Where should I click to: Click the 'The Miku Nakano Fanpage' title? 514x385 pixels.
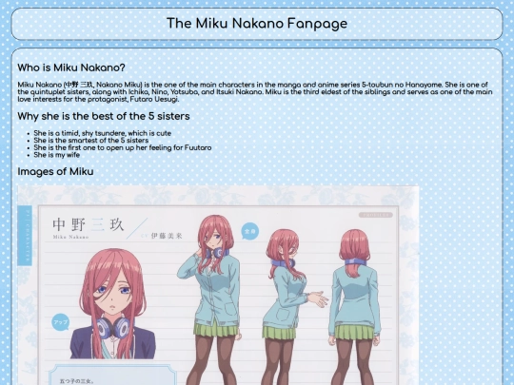257,24
